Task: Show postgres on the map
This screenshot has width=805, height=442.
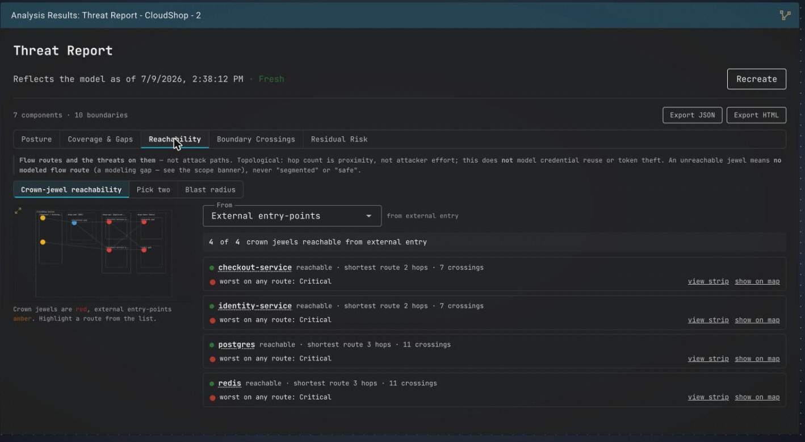Action: [757, 358]
